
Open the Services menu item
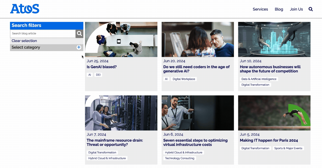[x=260, y=9]
